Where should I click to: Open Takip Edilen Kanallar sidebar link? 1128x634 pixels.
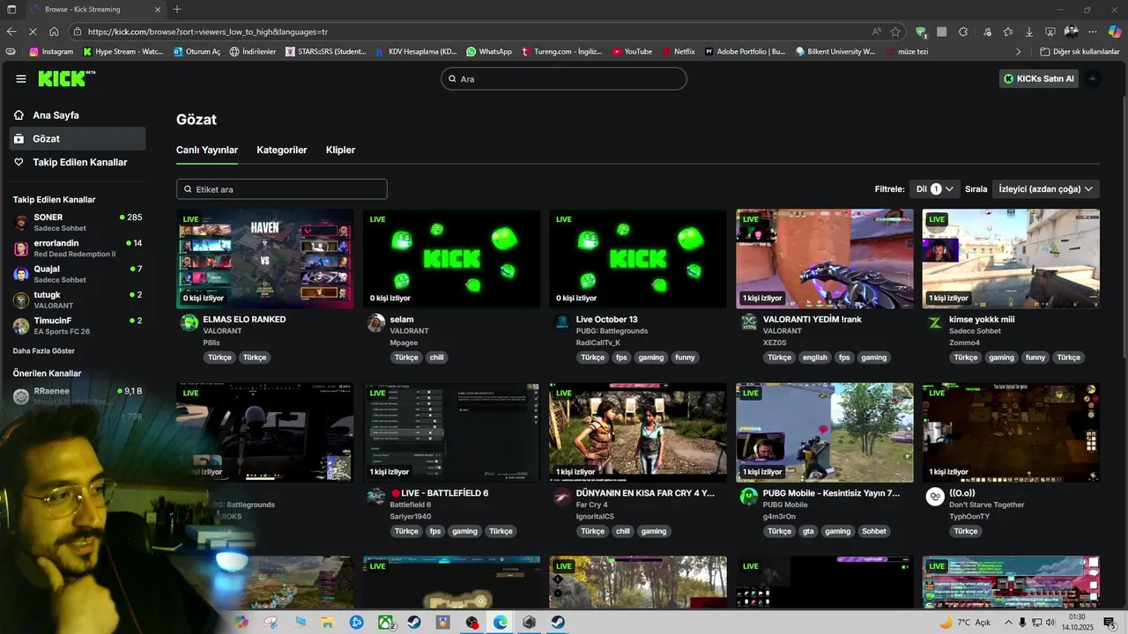[78, 162]
